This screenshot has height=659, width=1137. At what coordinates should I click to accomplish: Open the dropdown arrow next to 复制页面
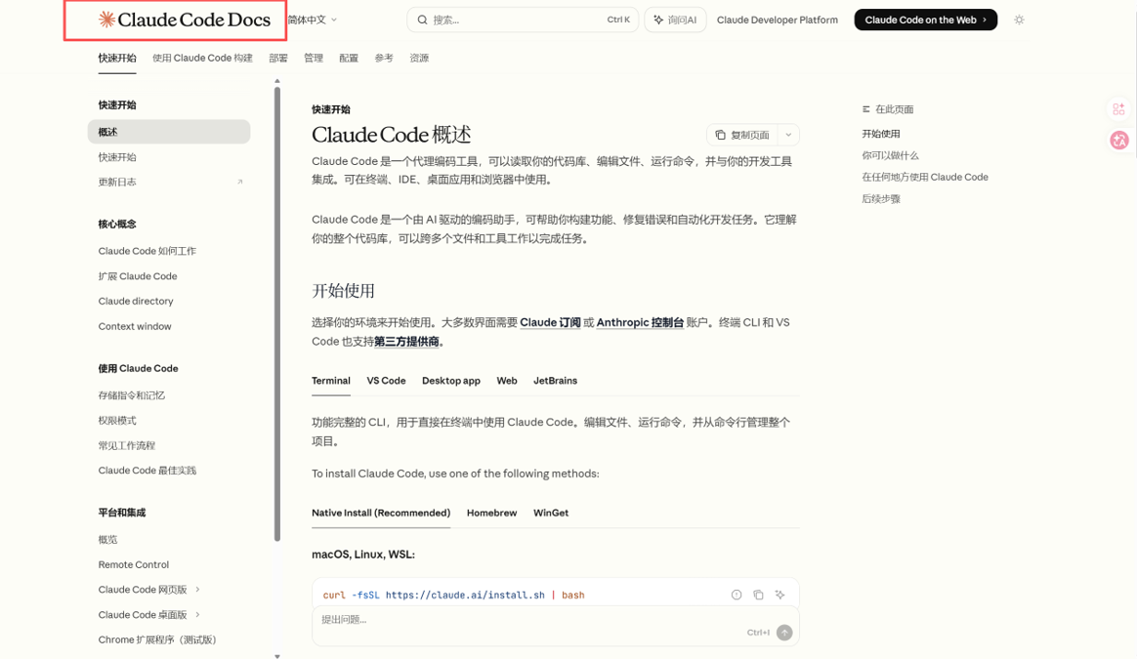[x=788, y=135]
